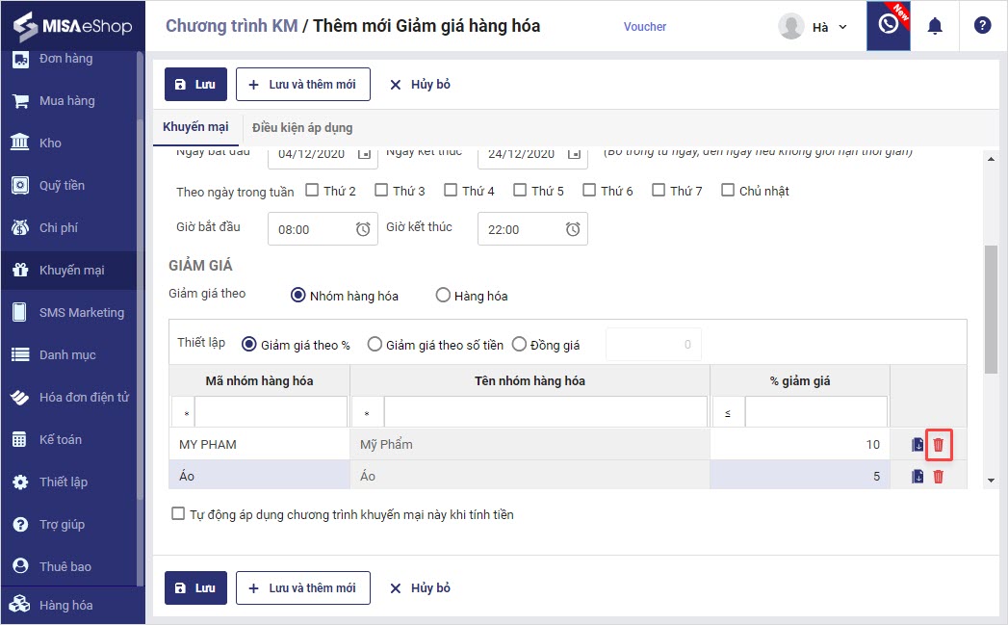Viewport: 1008px width, 625px height.
Task: Choose Giảm giá theo số tiền option
Action: coord(375,344)
